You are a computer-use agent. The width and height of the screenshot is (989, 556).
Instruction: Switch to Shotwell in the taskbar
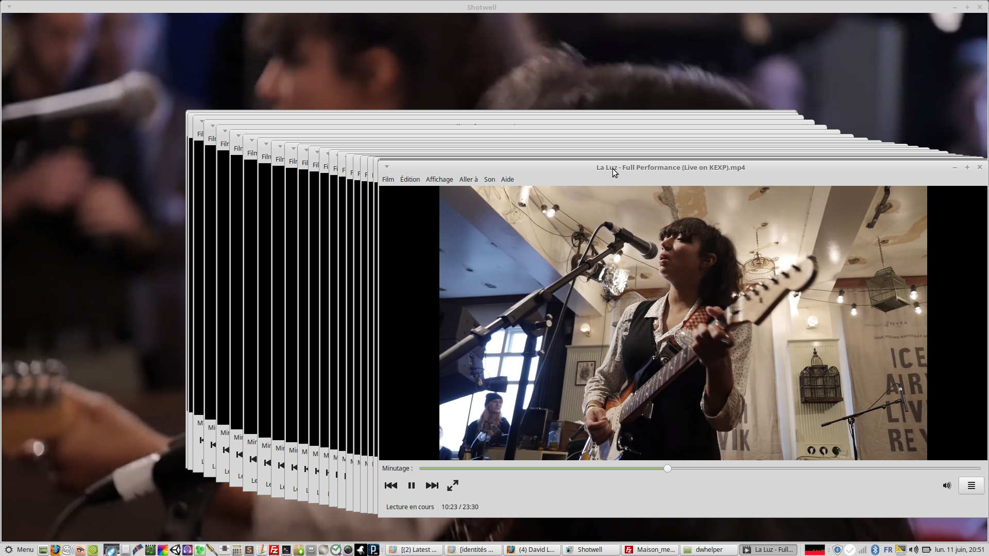pyautogui.click(x=590, y=549)
